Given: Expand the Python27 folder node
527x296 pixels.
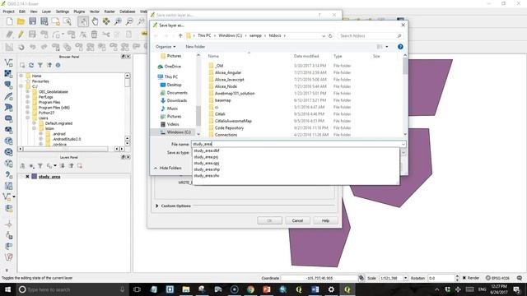Looking at the screenshot, I should click(x=27, y=113).
